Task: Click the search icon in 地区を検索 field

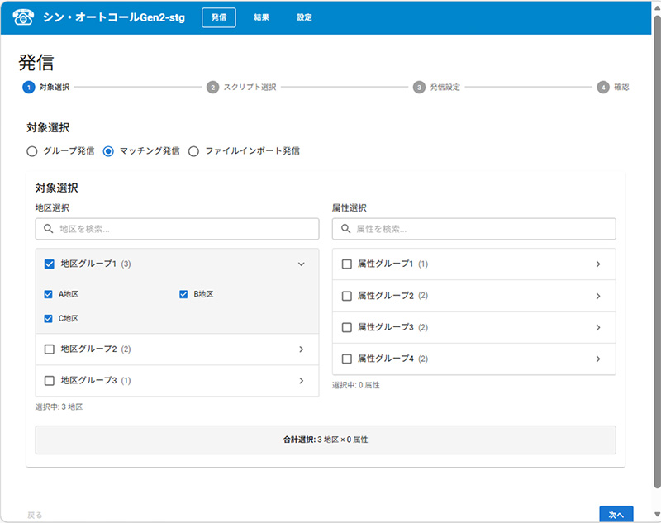Action: click(49, 229)
